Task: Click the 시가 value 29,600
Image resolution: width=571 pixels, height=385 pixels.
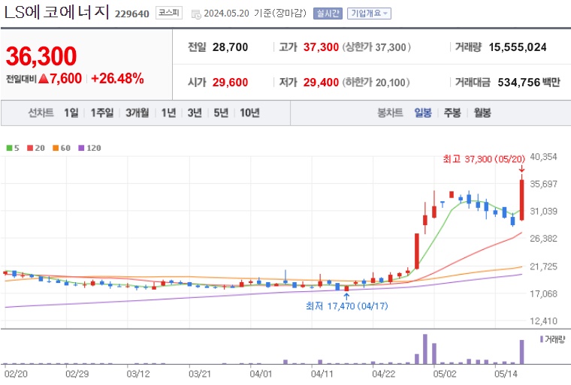Action: coord(230,83)
